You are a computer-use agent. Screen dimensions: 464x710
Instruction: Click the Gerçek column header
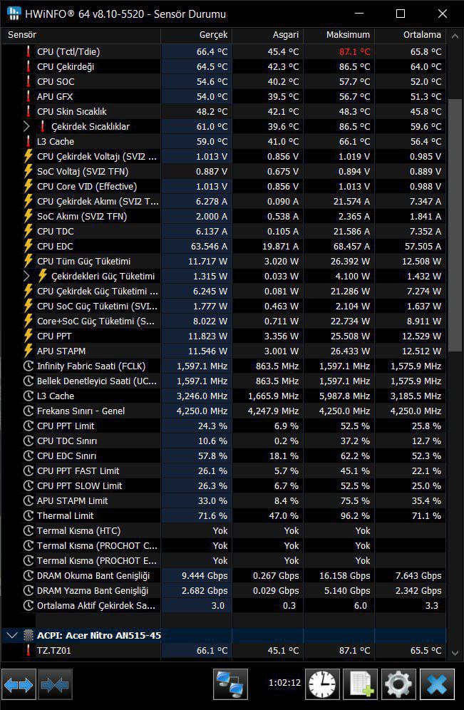click(197, 35)
